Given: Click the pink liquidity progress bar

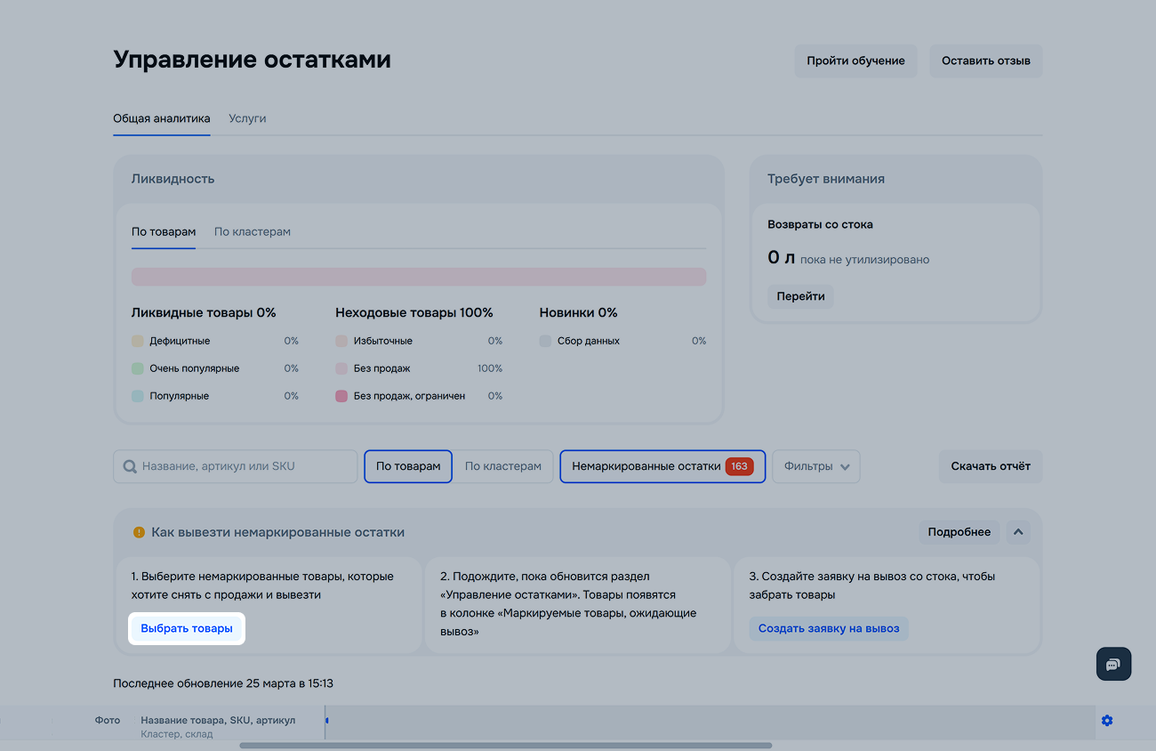Looking at the screenshot, I should click(x=419, y=277).
